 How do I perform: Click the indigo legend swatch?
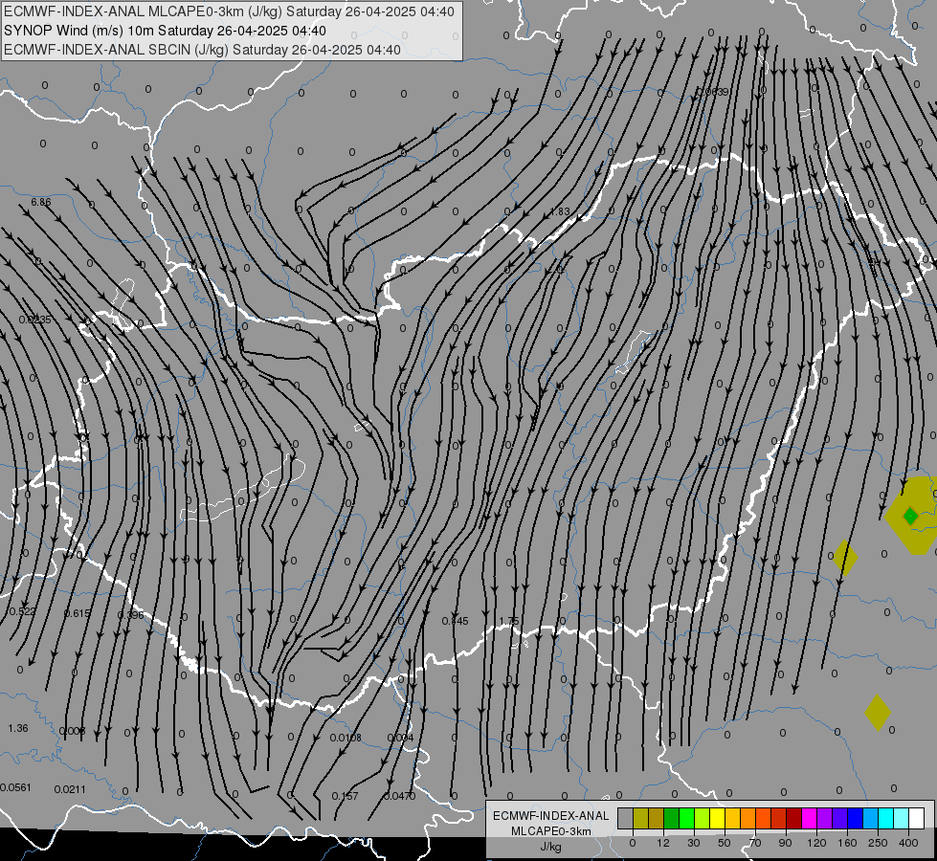coord(839,818)
